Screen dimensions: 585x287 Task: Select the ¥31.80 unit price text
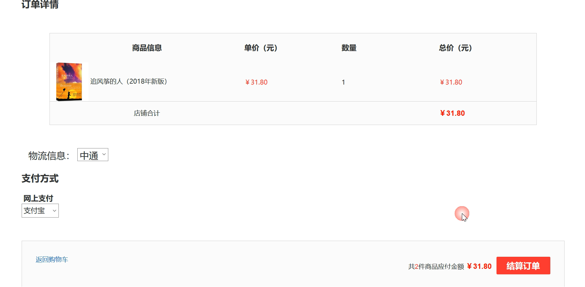(256, 82)
